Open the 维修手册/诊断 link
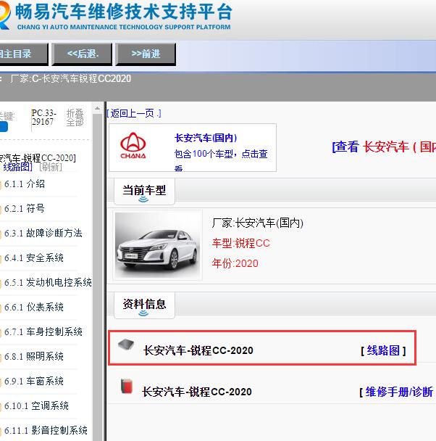 coord(398,392)
